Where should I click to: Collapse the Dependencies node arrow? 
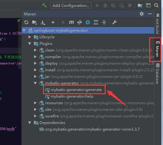click(x=30, y=123)
